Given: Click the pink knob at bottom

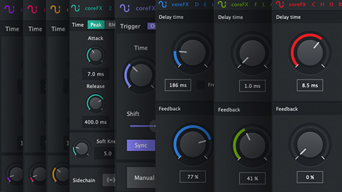Looking at the screenshot, I should [x=38, y=173].
